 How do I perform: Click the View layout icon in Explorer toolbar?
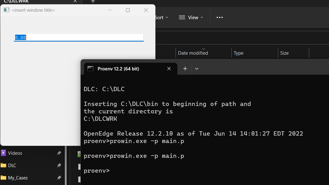(x=181, y=17)
